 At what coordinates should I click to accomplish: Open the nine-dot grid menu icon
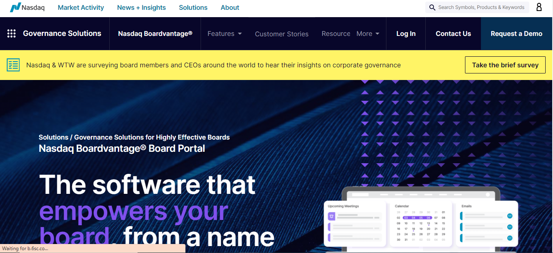[x=11, y=33]
